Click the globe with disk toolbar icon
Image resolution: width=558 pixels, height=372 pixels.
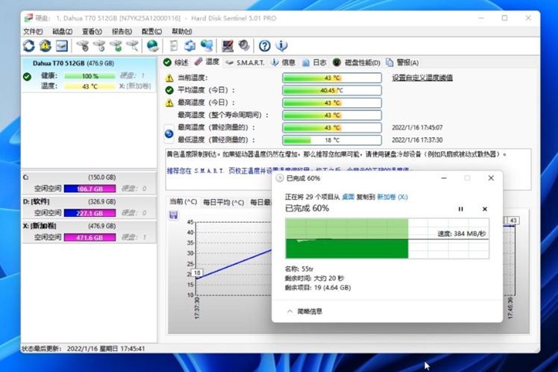pos(153,46)
